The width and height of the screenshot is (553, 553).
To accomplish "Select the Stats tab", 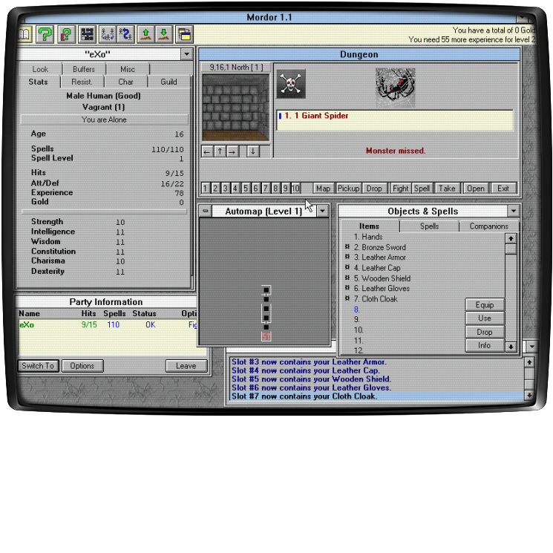I will coord(38,82).
